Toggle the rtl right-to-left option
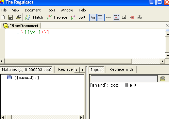169x119 pixels. pos(124,17)
